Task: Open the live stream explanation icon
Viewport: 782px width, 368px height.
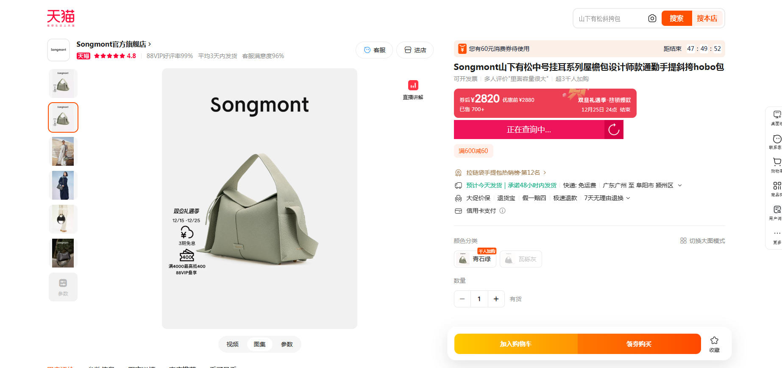Action: coord(413,86)
